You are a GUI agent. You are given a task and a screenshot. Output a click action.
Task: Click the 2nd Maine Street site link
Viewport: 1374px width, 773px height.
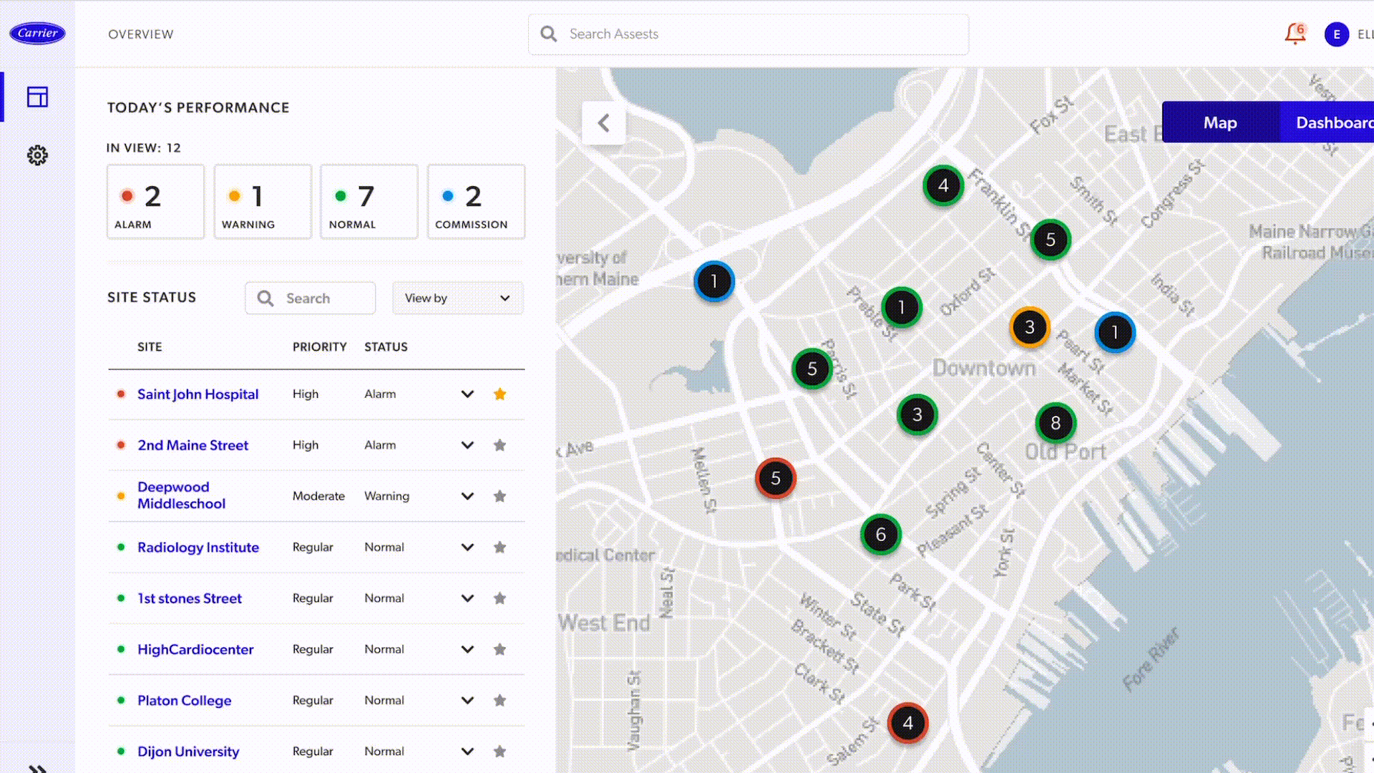193,444
